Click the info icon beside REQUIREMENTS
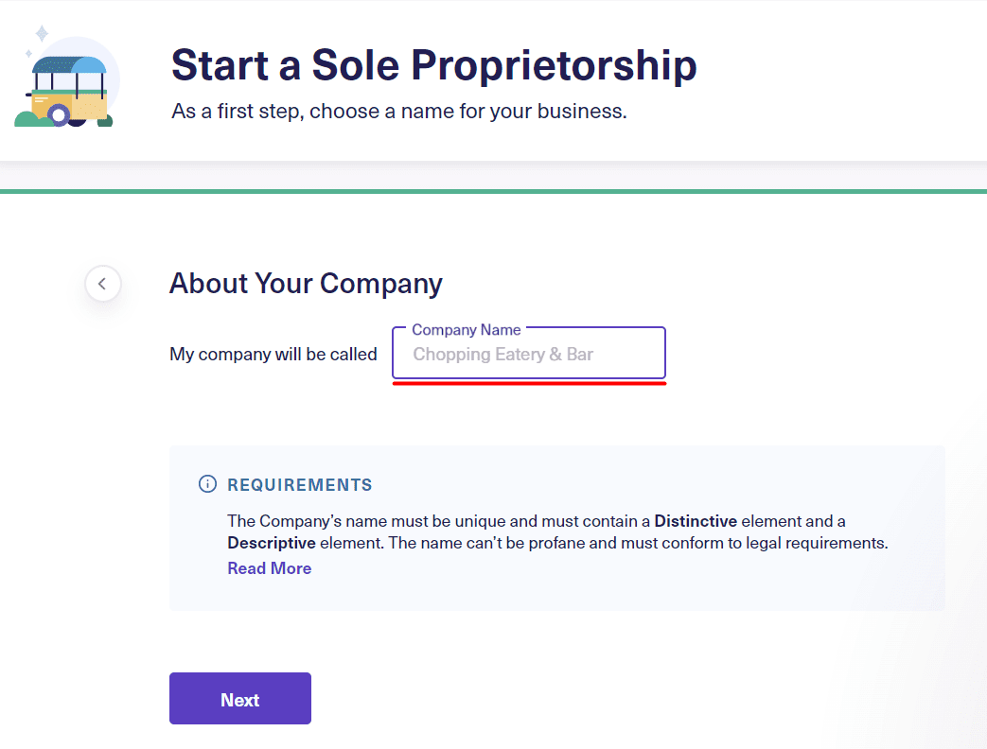Screen dimensions: 987x749 (208, 483)
